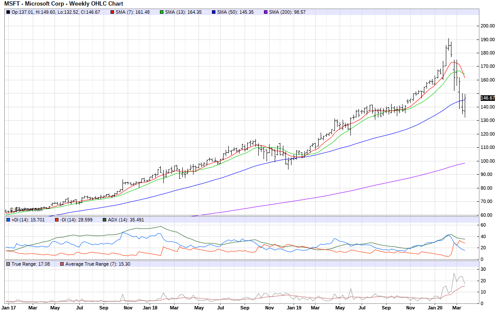Click the 'Jan 17' date axis label
This screenshot has height=321, width=497.
(9, 308)
